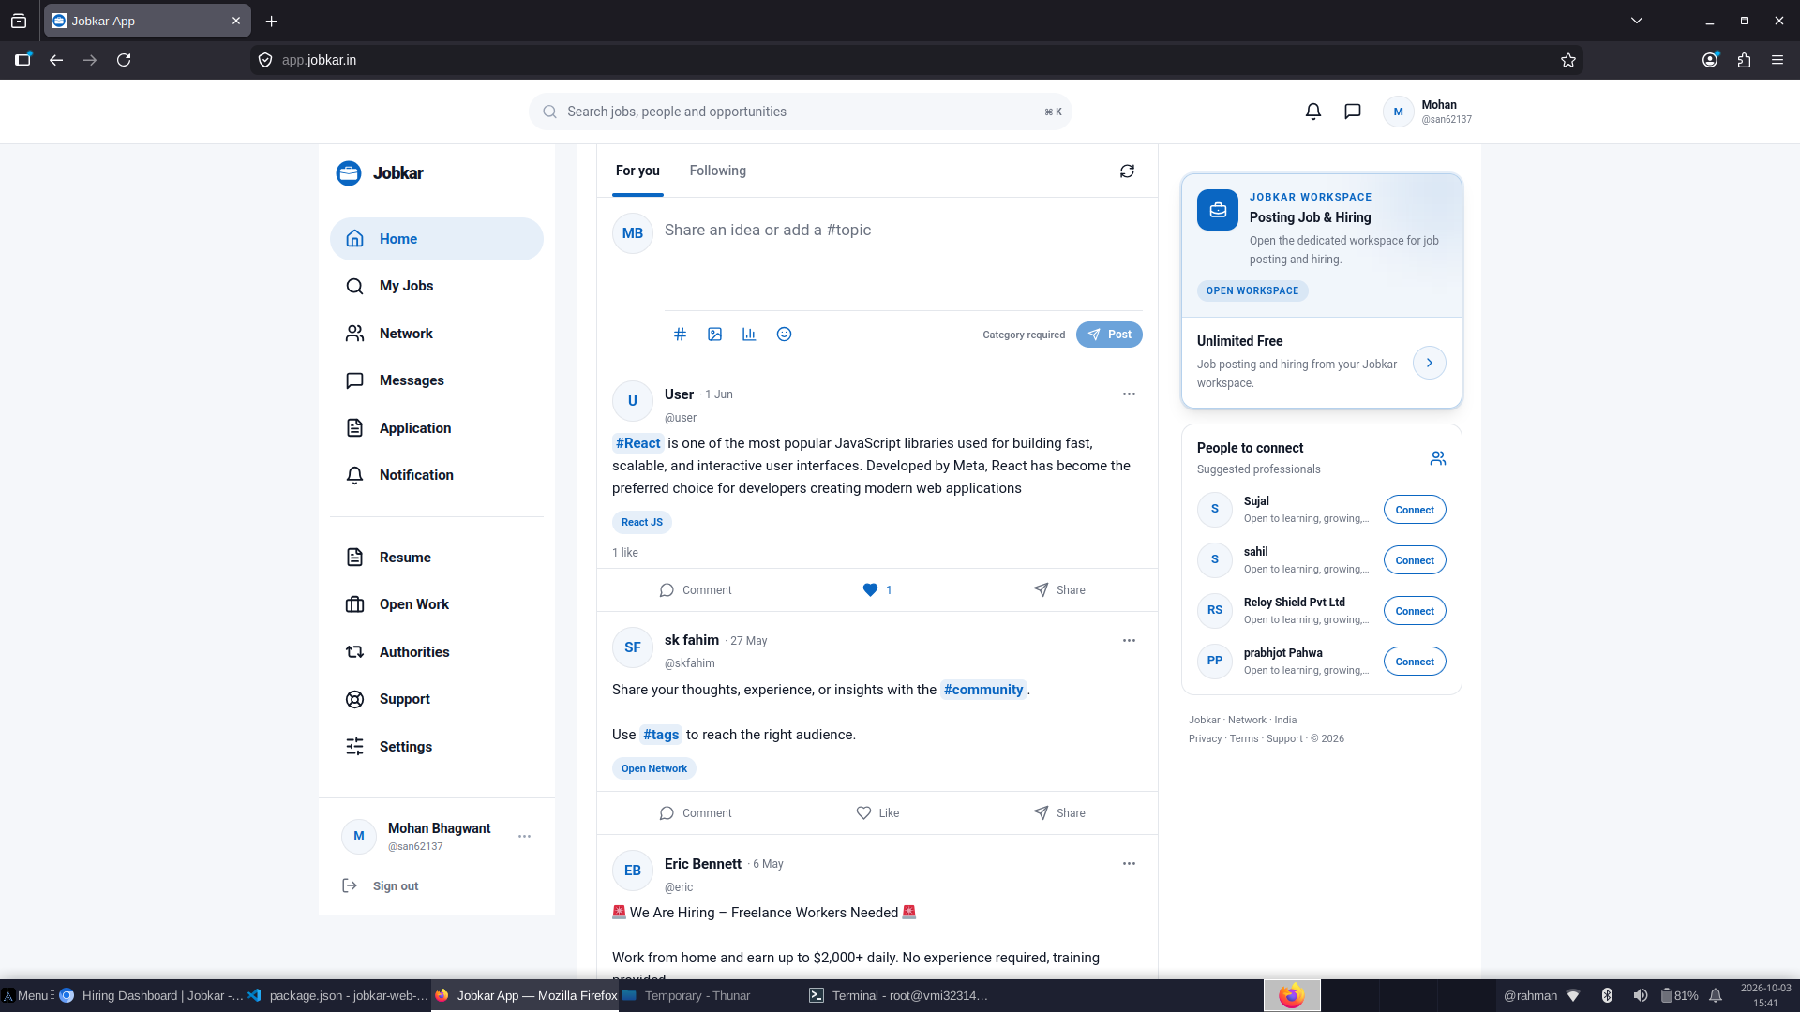Switch to the Following tab

(718, 171)
